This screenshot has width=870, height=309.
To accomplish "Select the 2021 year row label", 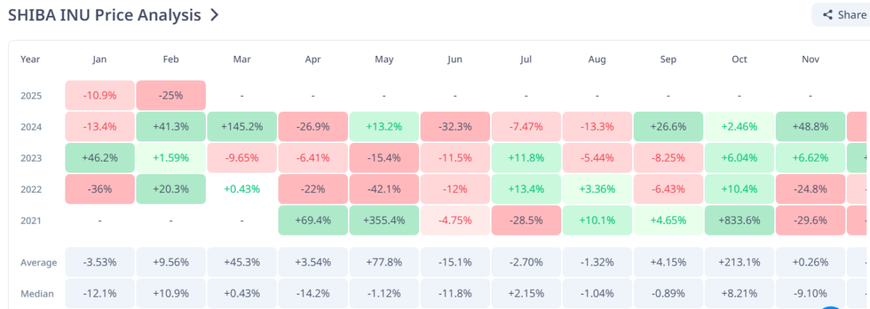I will 31,221.
